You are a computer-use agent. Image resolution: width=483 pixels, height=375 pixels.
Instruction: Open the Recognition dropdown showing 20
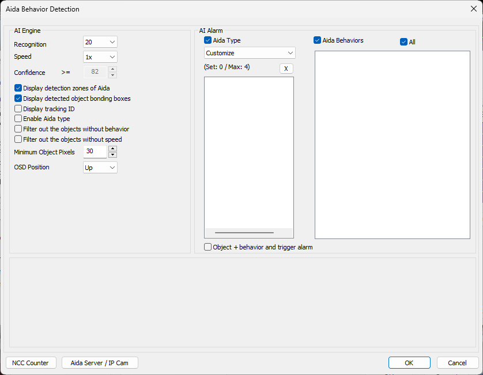click(100, 42)
